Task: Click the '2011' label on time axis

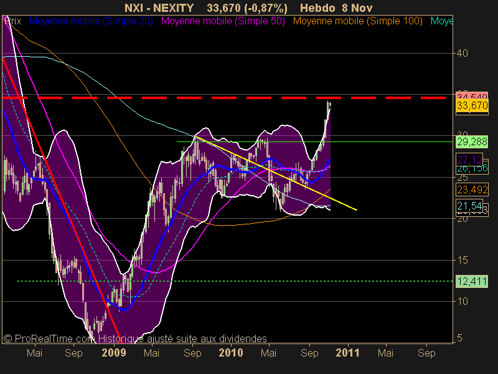Action: pos(347,353)
